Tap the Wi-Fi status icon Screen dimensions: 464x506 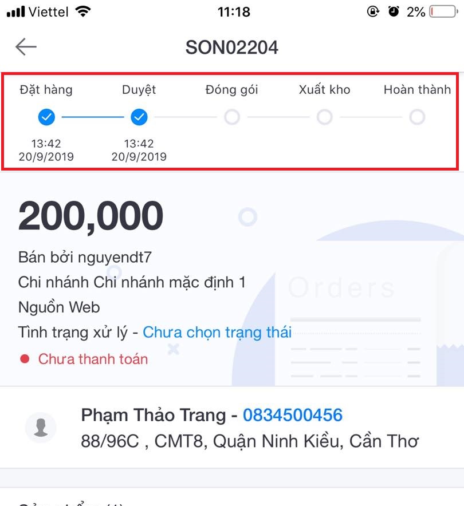[x=83, y=12]
